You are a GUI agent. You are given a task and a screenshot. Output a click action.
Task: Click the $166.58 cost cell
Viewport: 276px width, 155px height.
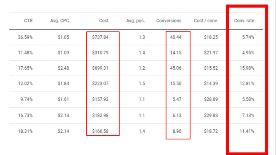(x=100, y=131)
